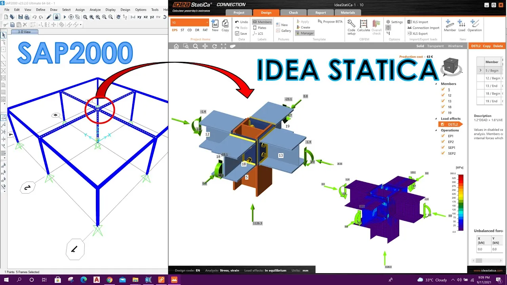Click the XLS Export button
The width and height of the screenshot is (507, 285).
pyautogui.click(x=417, y=34)
